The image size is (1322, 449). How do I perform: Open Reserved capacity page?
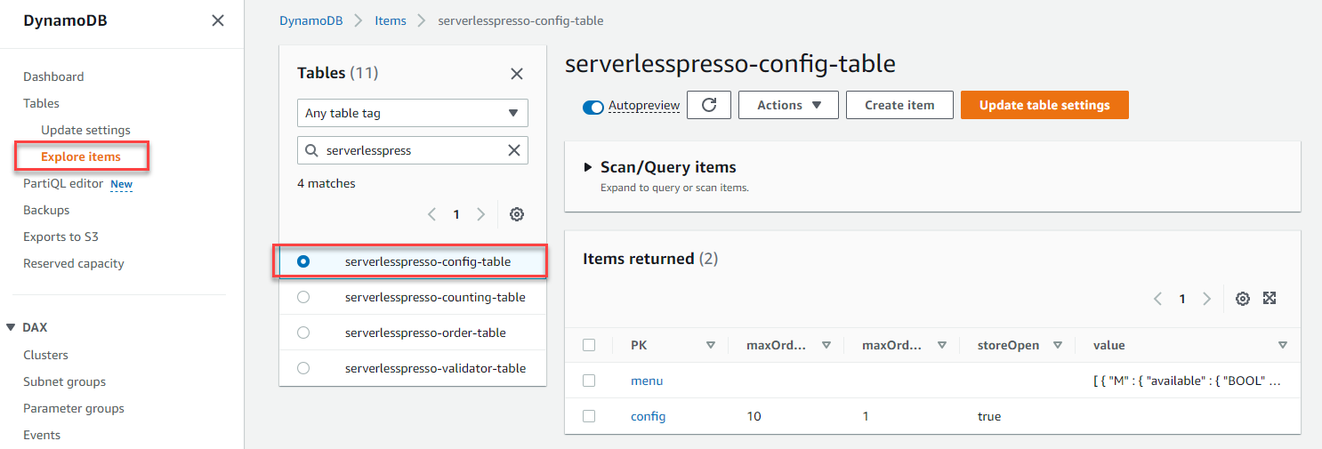[74, 263]
